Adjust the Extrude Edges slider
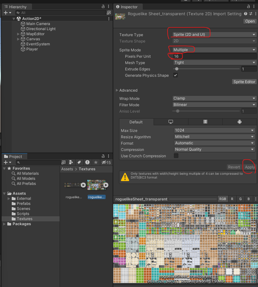 coord(177,69)
